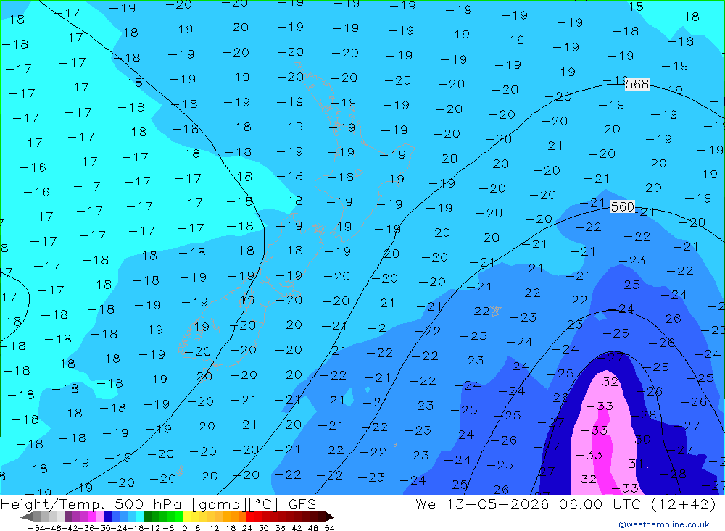The image size is (725, 531).
Task: Select the light pink legend swatch
Action: coord(99,517)
